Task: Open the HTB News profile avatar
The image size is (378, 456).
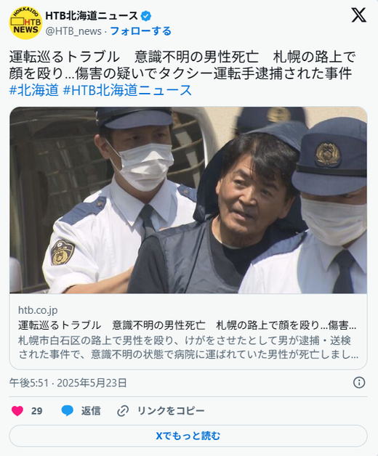Action: coord(25,23)
